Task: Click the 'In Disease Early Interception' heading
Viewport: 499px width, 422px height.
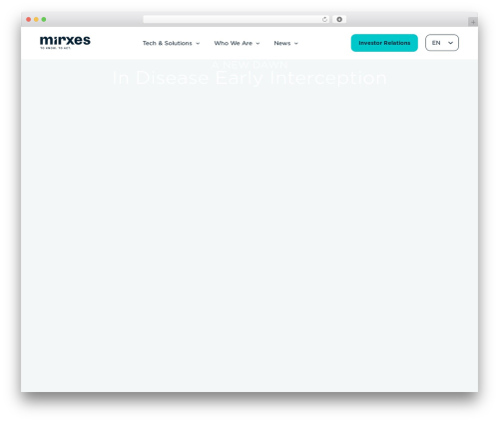Action: (x=249, y=78)
